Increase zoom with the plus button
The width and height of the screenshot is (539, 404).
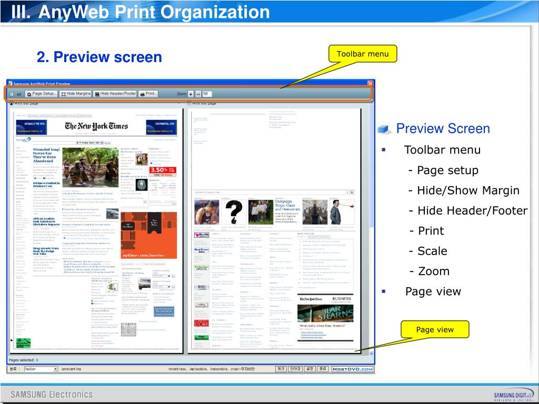point(191,94)
